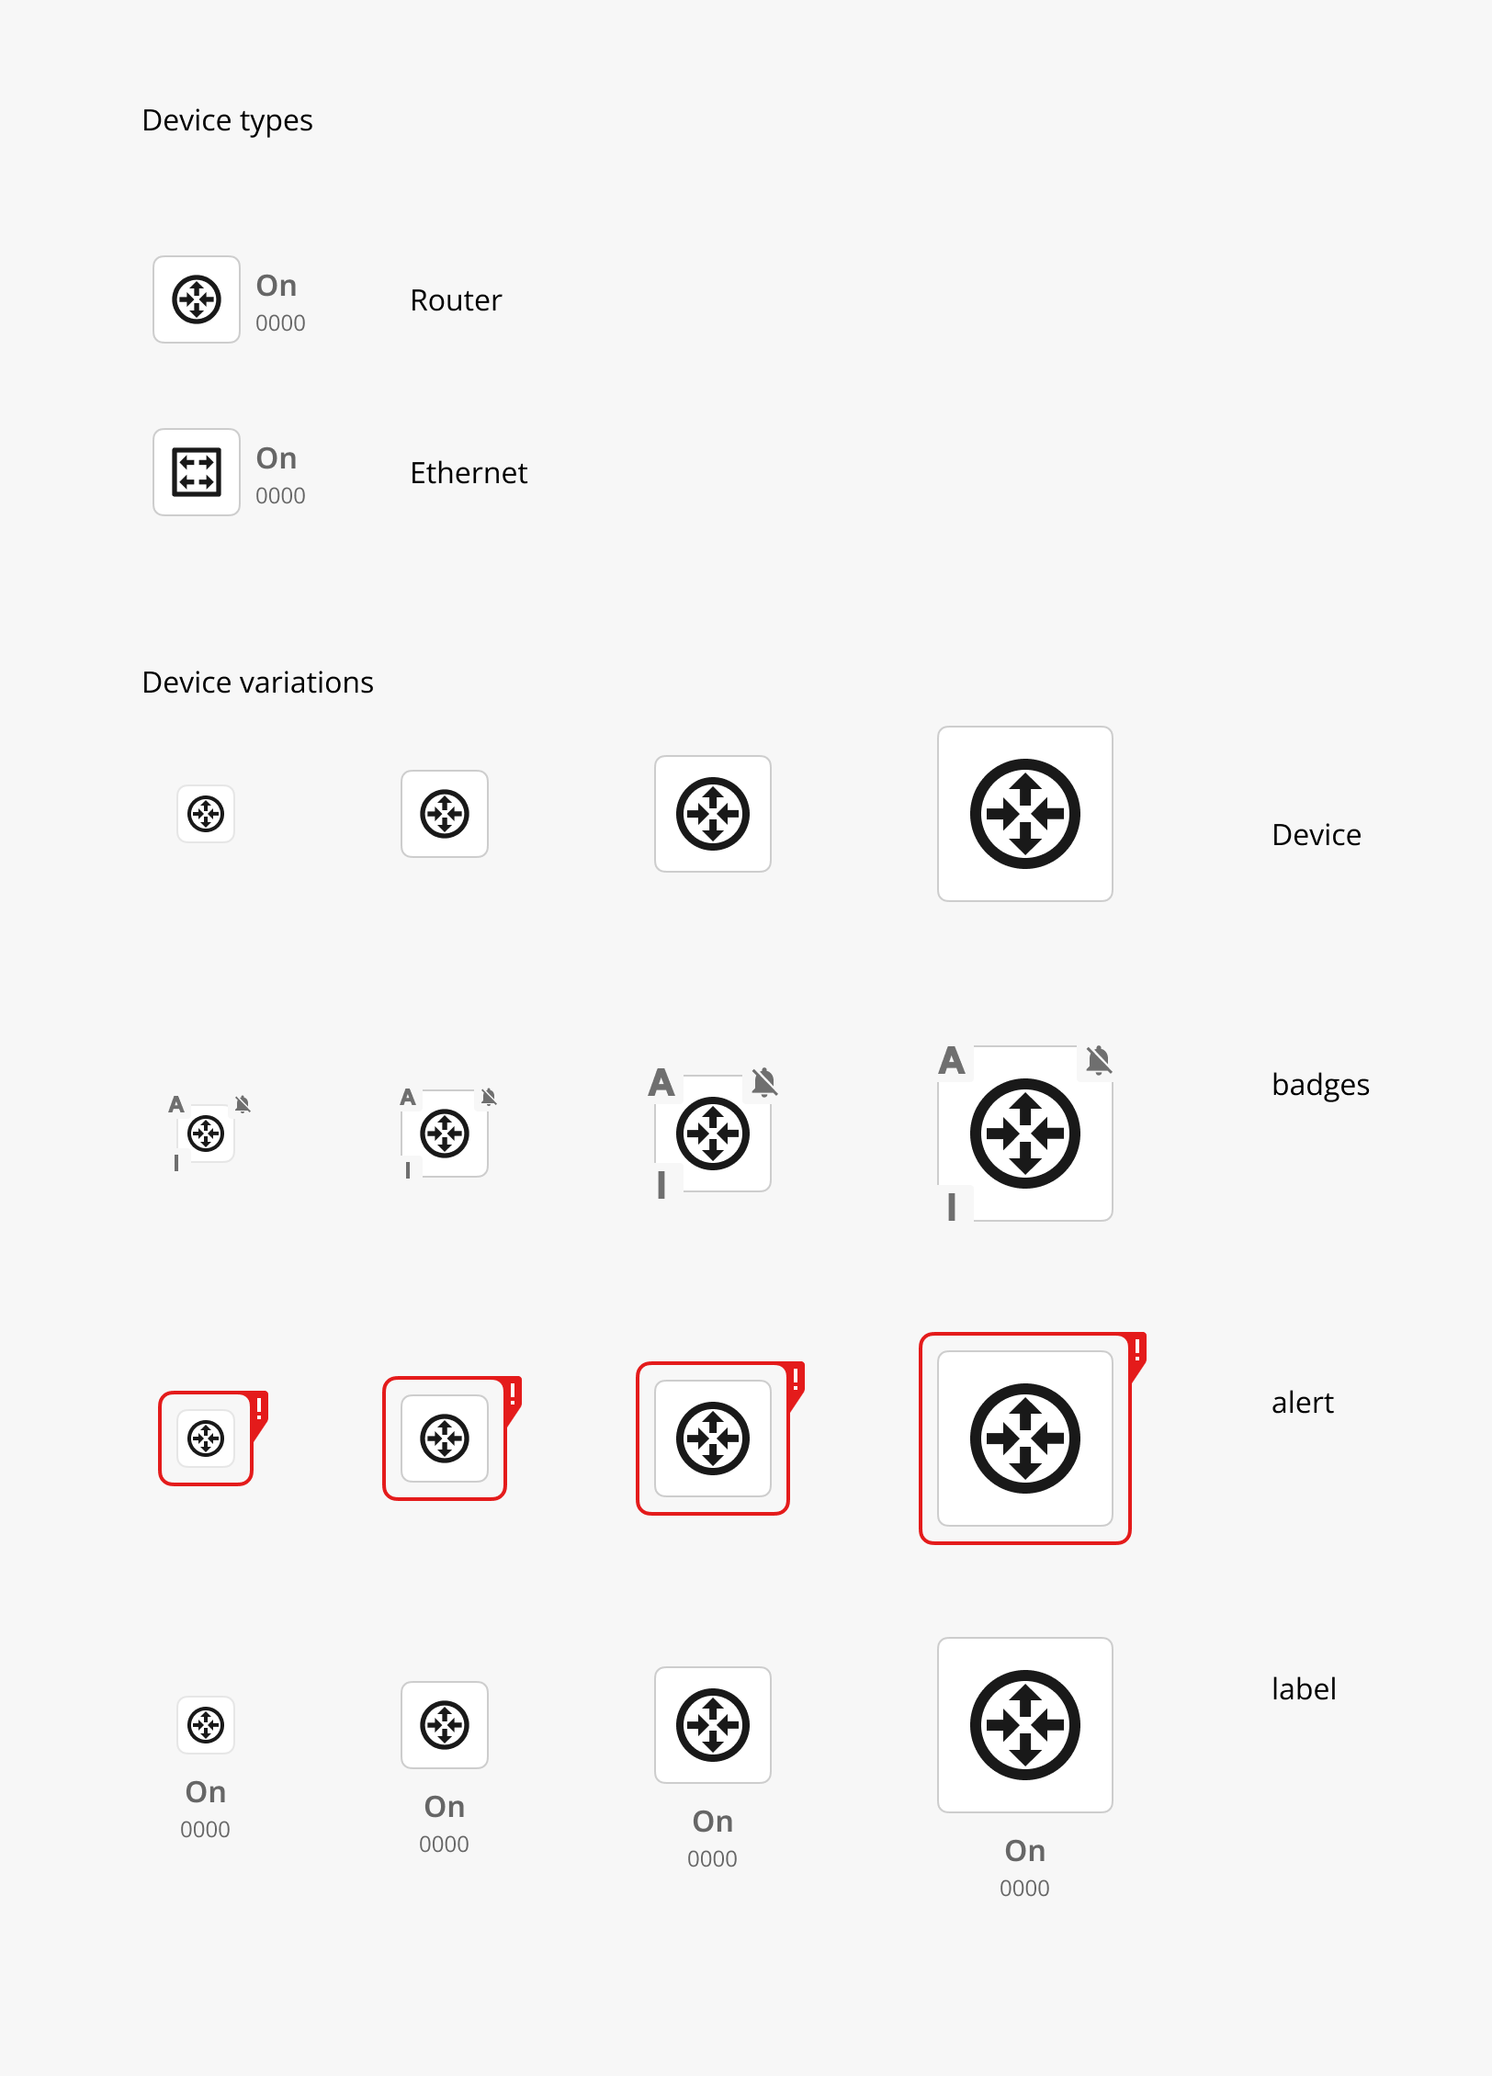Click the 'A' badge on largest badges device
This screenshot has width=1492, height=2076.
952,1060
